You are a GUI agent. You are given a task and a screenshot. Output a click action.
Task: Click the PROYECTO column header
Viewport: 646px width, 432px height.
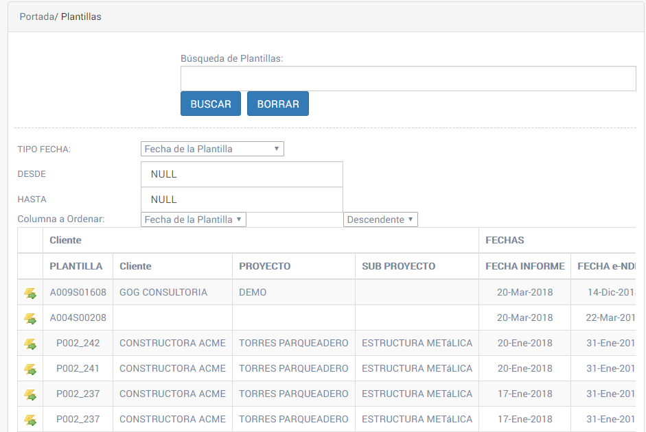point(264,266)
